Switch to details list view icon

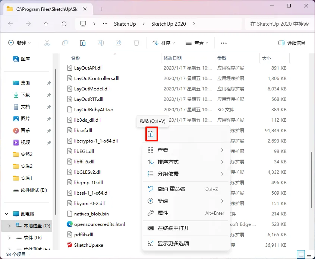coord(301,255)
